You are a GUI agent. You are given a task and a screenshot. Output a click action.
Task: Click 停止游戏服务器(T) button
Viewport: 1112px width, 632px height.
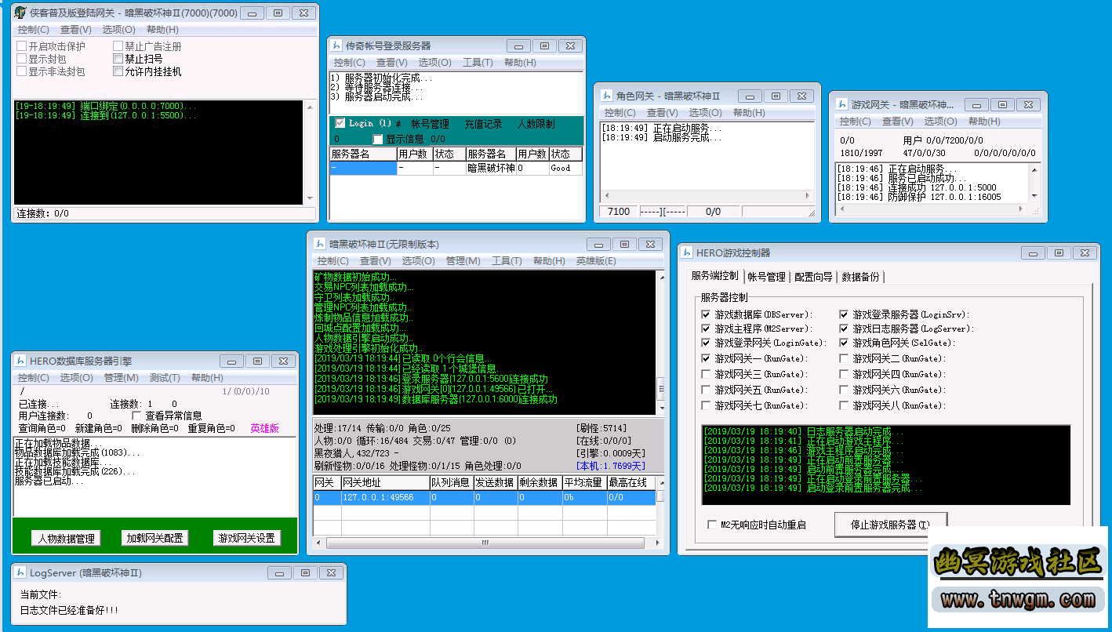890,525
